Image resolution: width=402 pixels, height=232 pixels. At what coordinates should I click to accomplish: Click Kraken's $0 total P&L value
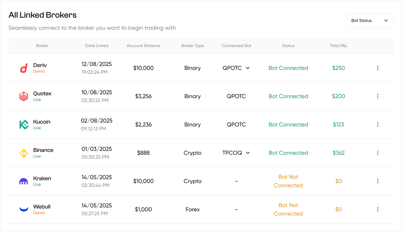click(x=338, y=181)
